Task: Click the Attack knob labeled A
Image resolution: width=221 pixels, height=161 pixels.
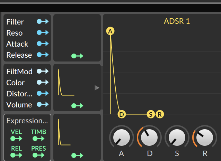Action: point(121,137)
